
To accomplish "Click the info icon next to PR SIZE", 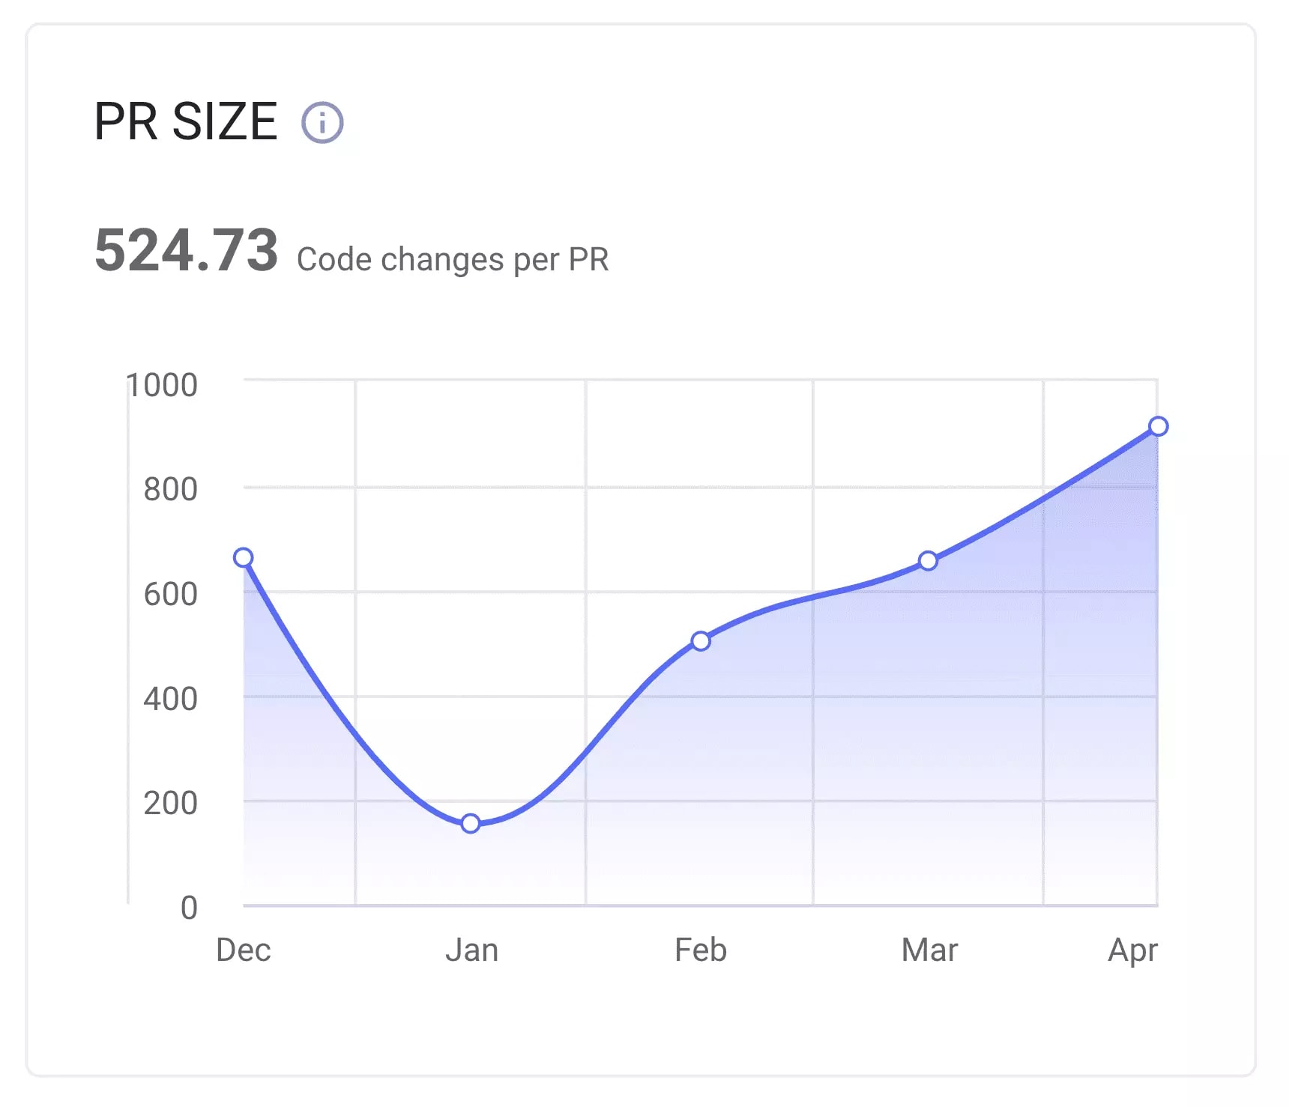I will (x=323, y=121).
